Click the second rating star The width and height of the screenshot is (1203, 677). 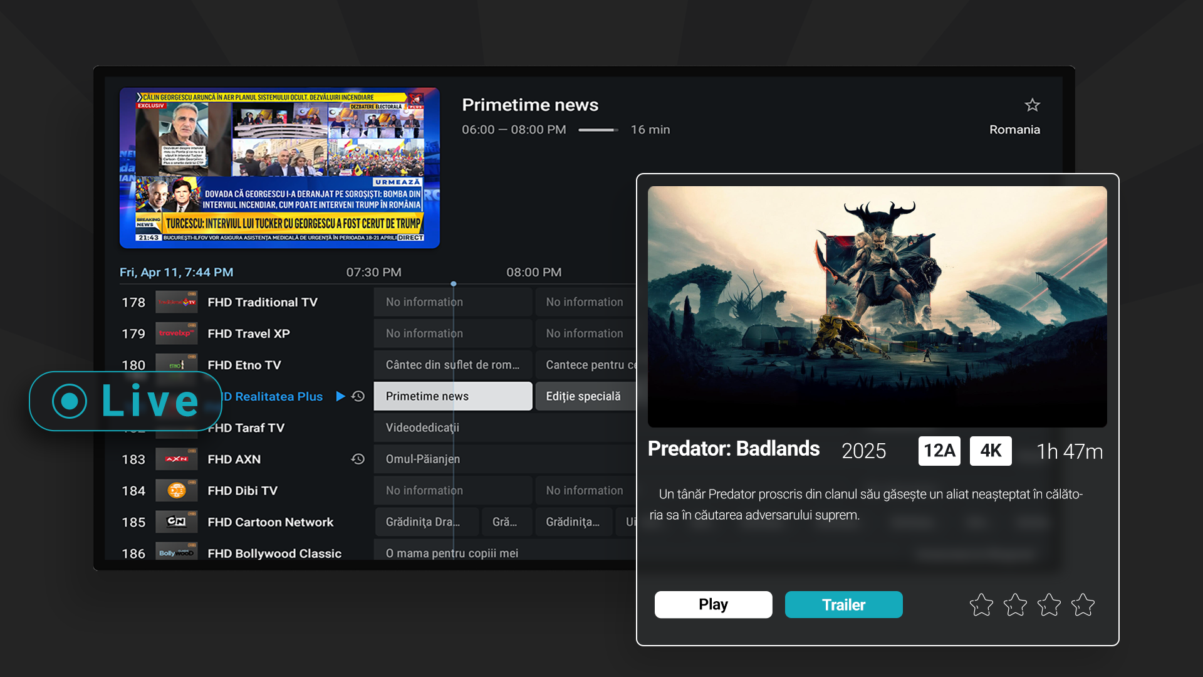click(x=1015, y=605)
